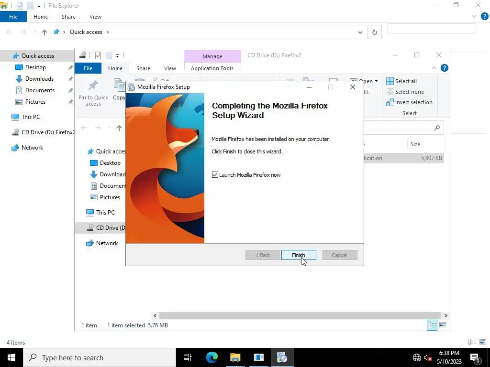Viewport: 490px width, 367px height.
Task: Click the Firefox installer taskbar icon
Action: pyautogui.click(x=282, y=357)
